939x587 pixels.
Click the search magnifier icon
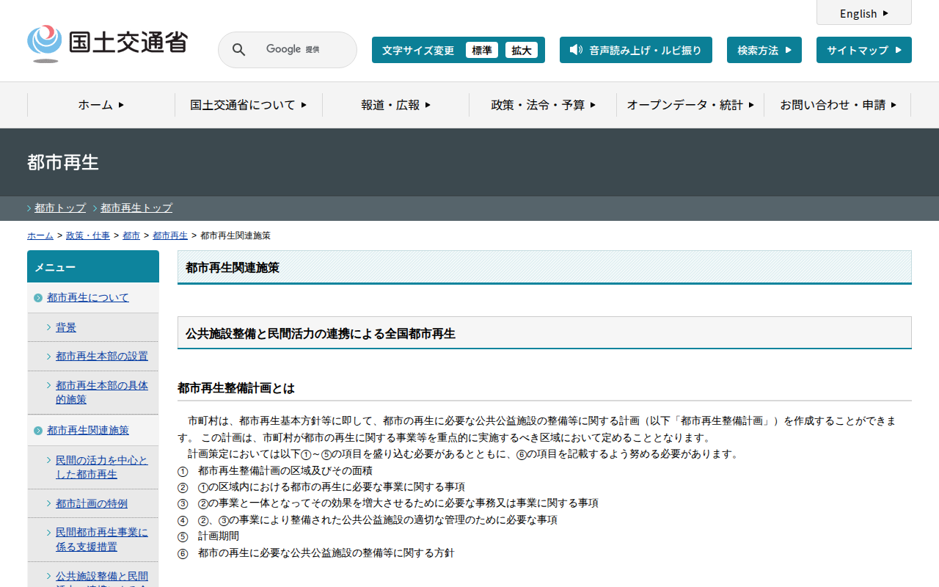click(x=239, y=50)
